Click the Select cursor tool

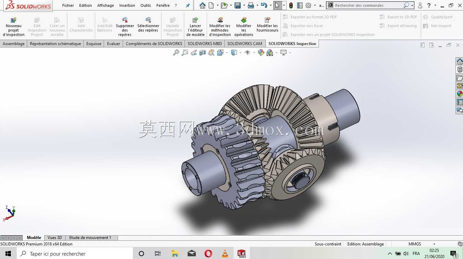click(277, 5)
